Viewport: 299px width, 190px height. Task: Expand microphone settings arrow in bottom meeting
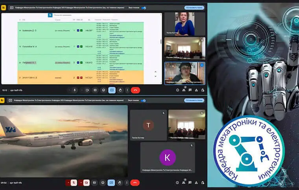68,183
